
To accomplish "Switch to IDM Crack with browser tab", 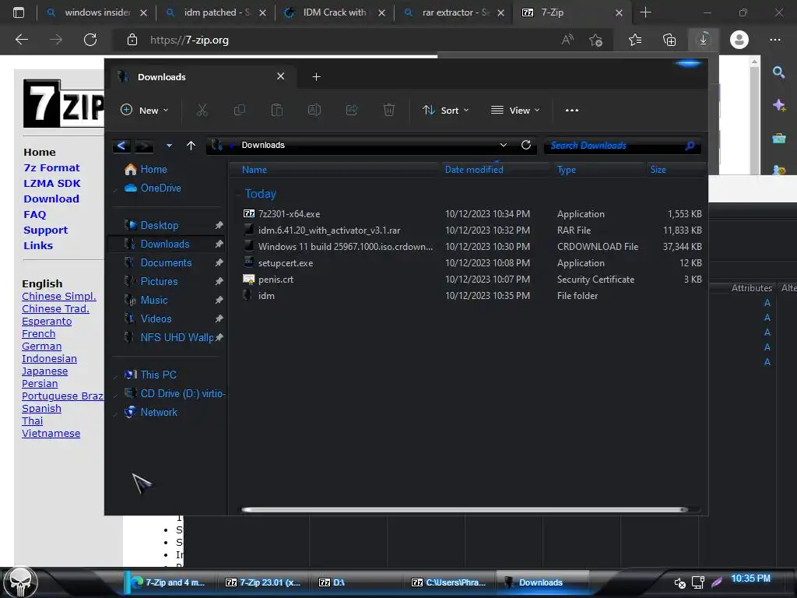I will click(335, 12).
